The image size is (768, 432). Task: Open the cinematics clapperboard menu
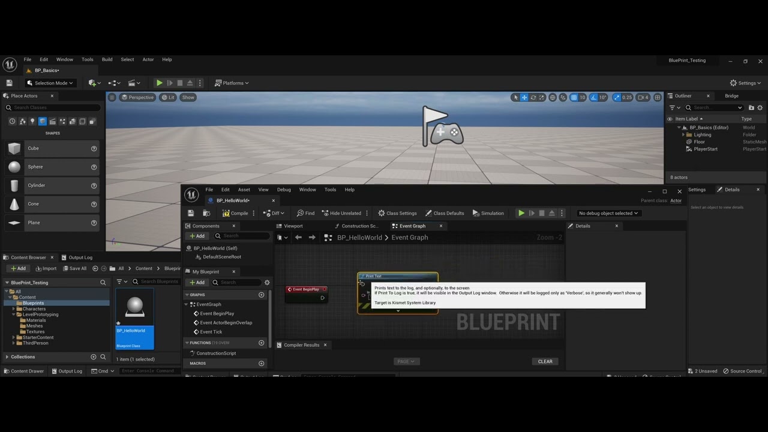[x=133, y=83]
